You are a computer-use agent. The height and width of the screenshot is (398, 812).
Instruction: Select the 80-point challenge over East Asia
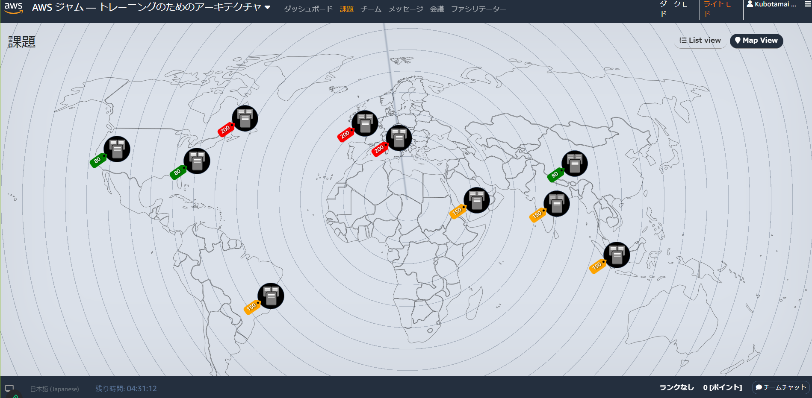tap(575, 164)
